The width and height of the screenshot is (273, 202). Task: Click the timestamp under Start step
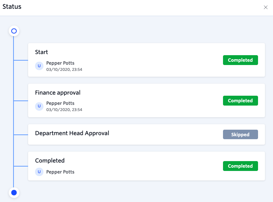[64, 69]
